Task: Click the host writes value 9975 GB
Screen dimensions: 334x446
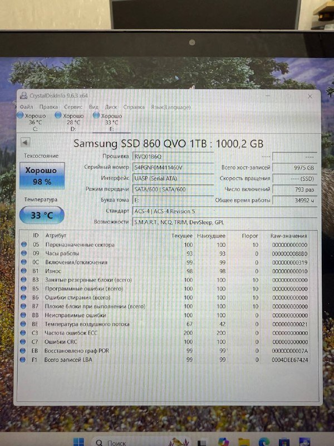Action: [x=294, y=168]
